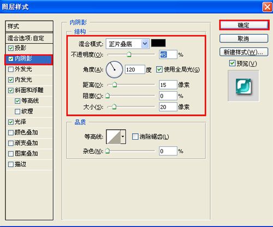This screenshot has height=227, width=273.
Task: Toggle the 使用全局光 global light checkbox
Action: click(159, 69)
